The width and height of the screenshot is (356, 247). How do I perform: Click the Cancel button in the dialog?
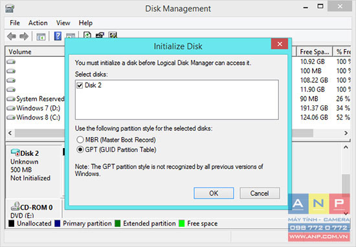tap(260, 193)
